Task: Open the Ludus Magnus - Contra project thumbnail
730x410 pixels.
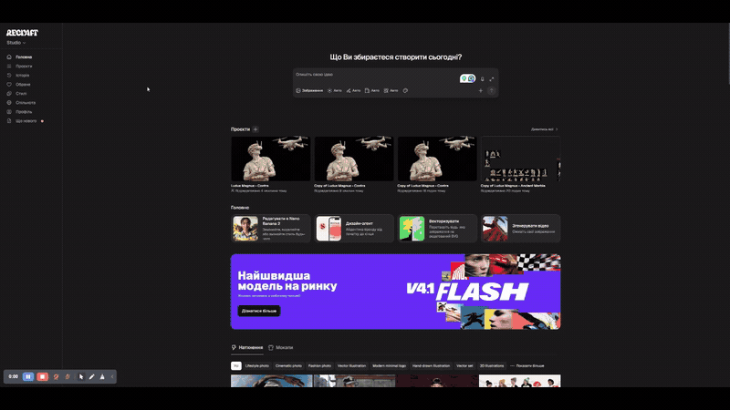Action: pos(270,159)
